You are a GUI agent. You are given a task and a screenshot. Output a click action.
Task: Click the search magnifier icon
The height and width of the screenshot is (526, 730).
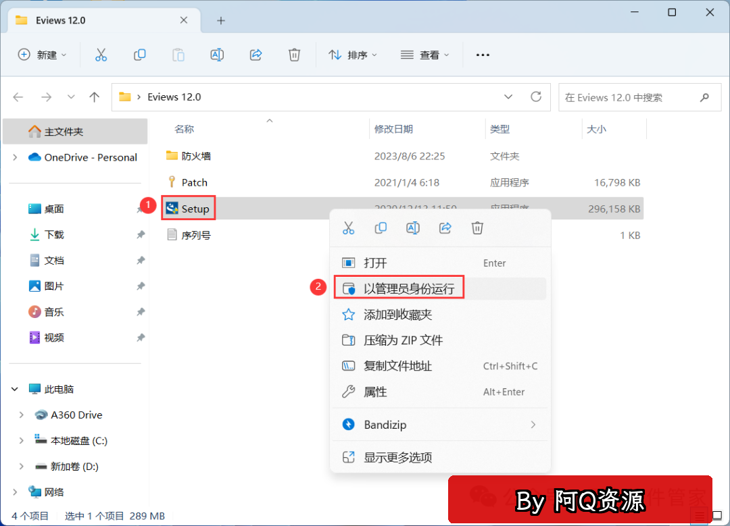pyautogui.click(x=705, y=98)
